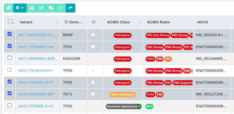Sort by the Variant column arrows
Screen dimensions: 234x114
click(57, 22)
